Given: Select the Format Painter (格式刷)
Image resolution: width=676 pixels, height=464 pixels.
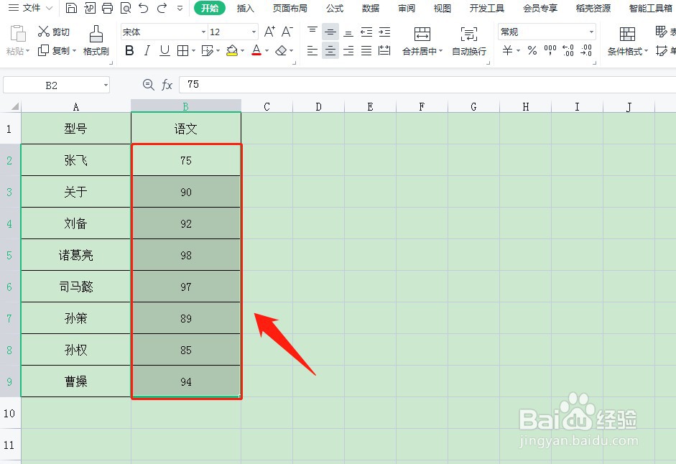Looking at the screenshot, I should [x=96, y=40].
